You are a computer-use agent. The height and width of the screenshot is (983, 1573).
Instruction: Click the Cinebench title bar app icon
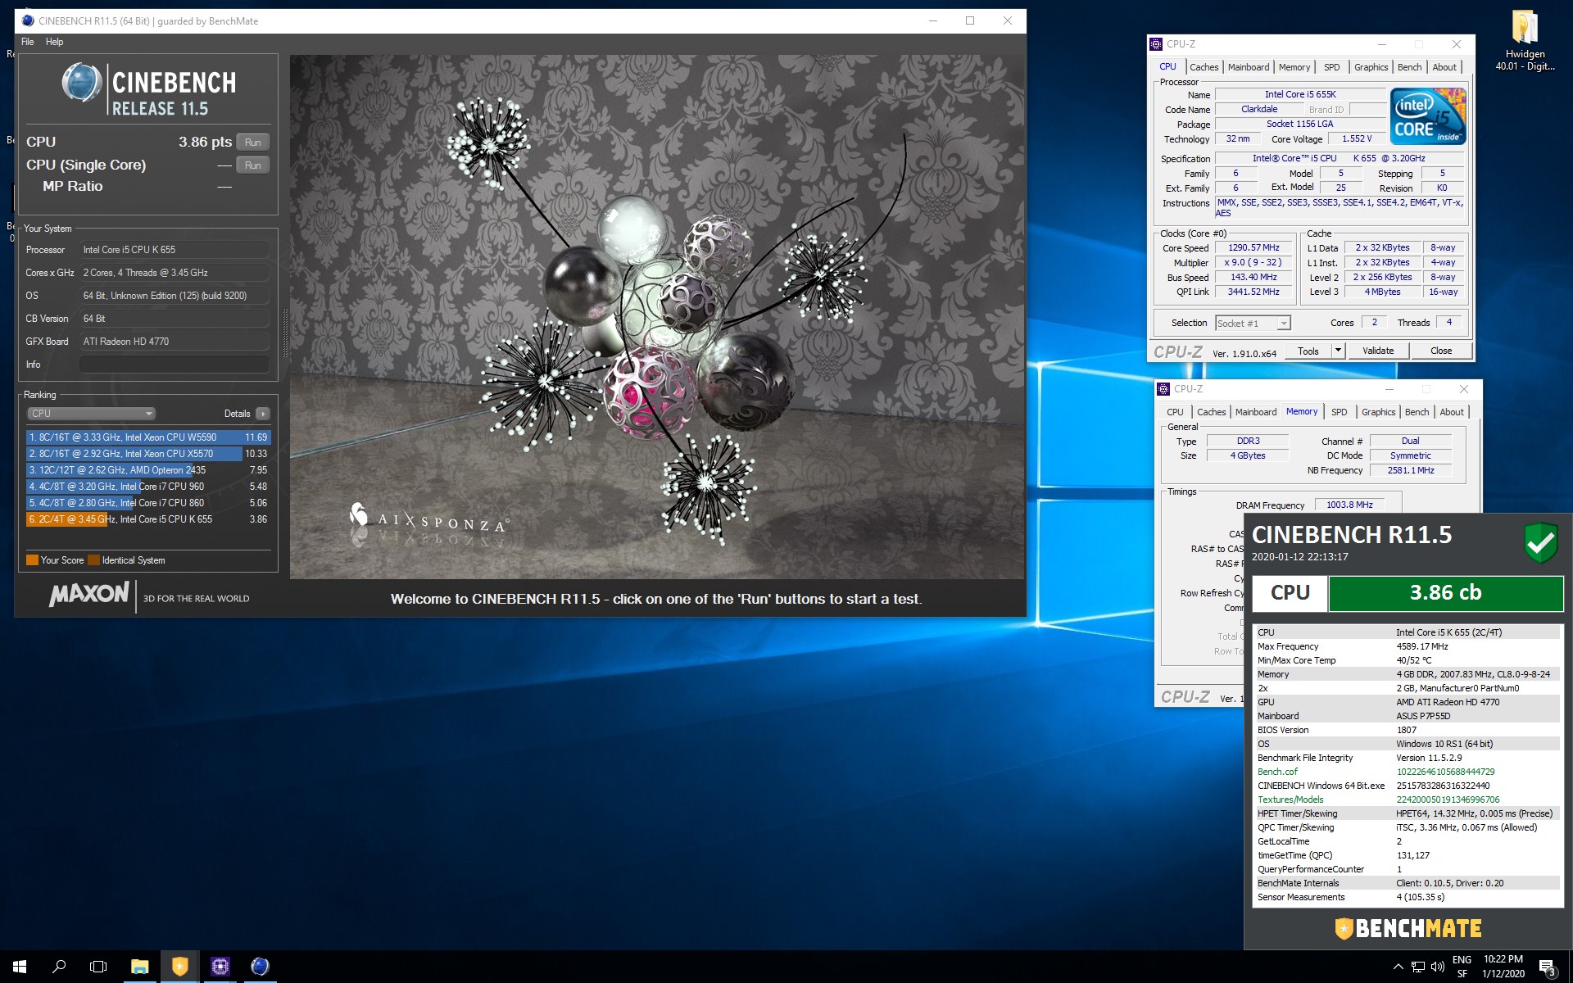click(x=28, y=21)
